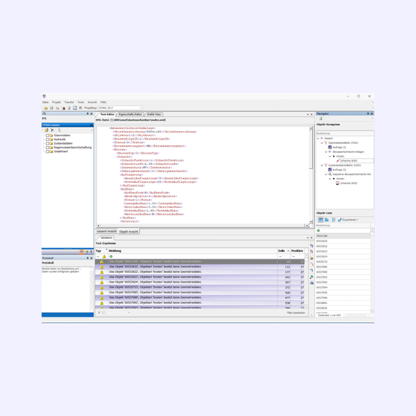
Task: Open the Transfer menu
Action: click(69, 102)
